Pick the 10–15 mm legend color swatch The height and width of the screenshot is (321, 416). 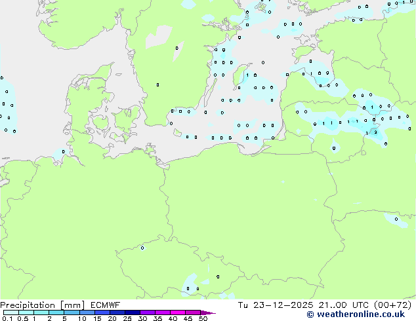87,312
